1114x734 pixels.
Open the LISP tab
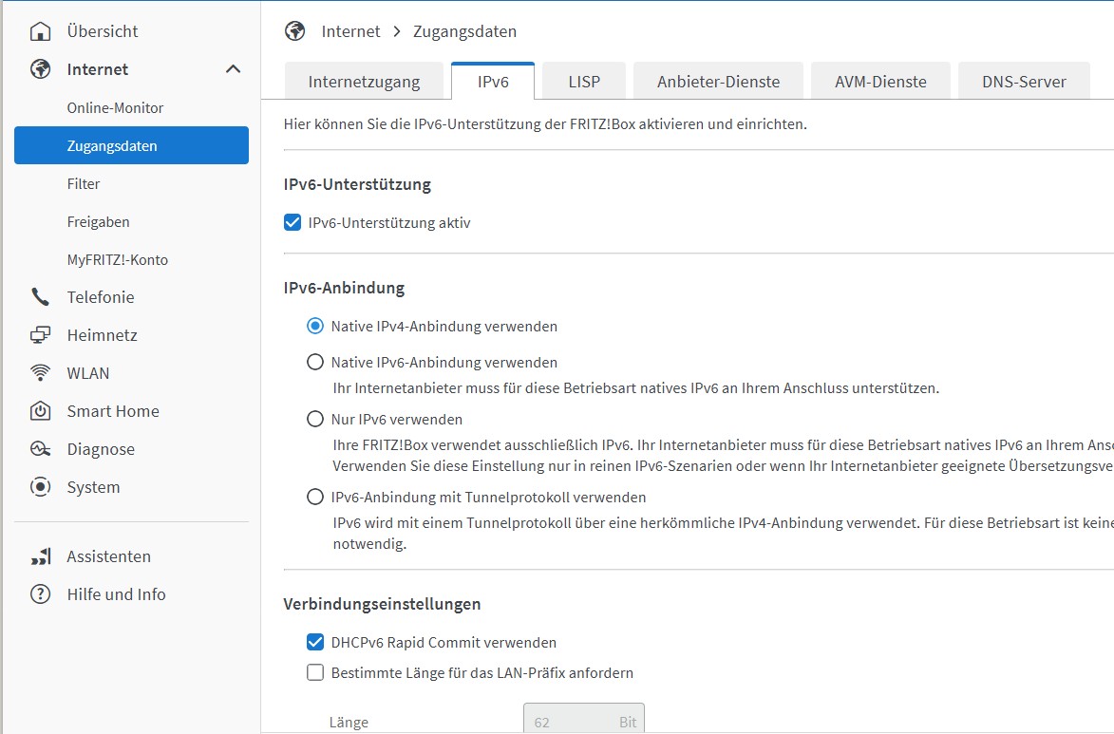[584, 81]
